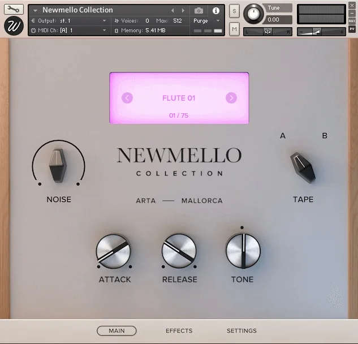Click the Output icon beside Output label

[x=33, y=21]
